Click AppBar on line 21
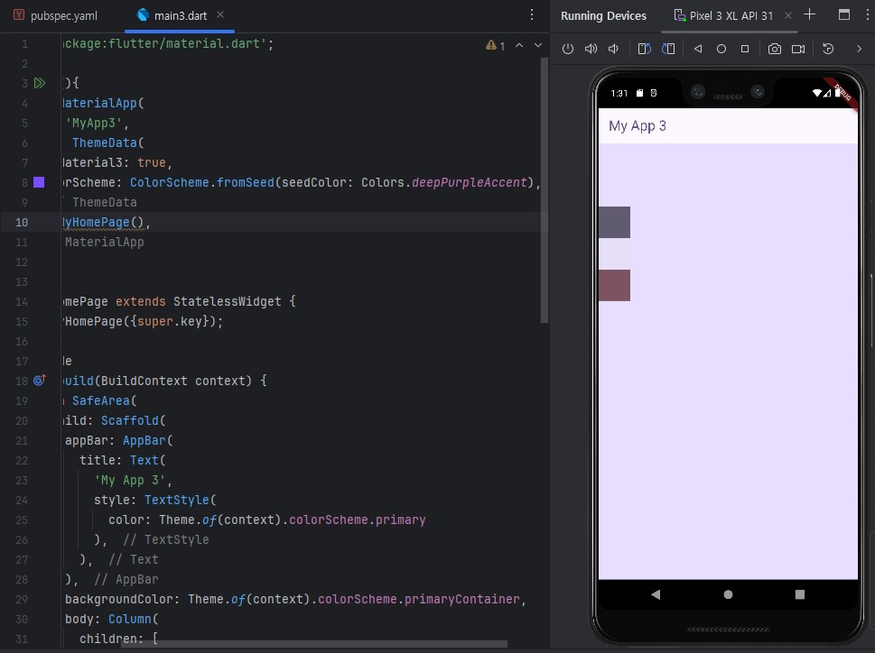875x653 pixels. [x=144, y=441]
